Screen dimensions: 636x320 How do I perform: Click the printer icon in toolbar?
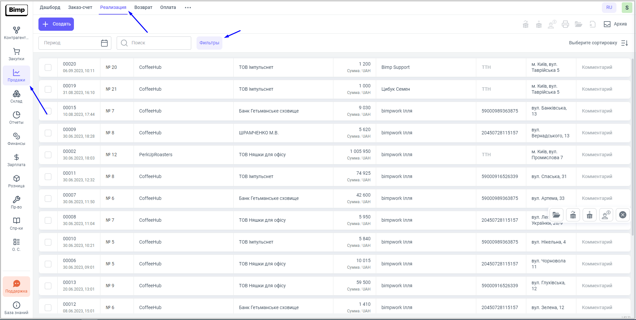pos(565,24)
